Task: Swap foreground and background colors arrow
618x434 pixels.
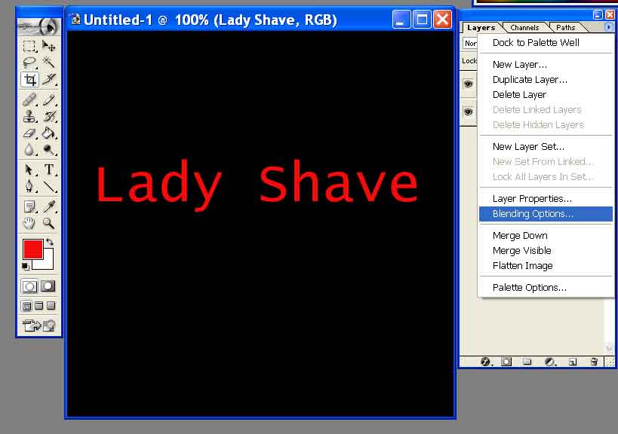Action: pyautogui.click(x=50, y=242)
